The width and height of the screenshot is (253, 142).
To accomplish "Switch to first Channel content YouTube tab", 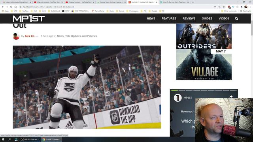I will 48,2.
